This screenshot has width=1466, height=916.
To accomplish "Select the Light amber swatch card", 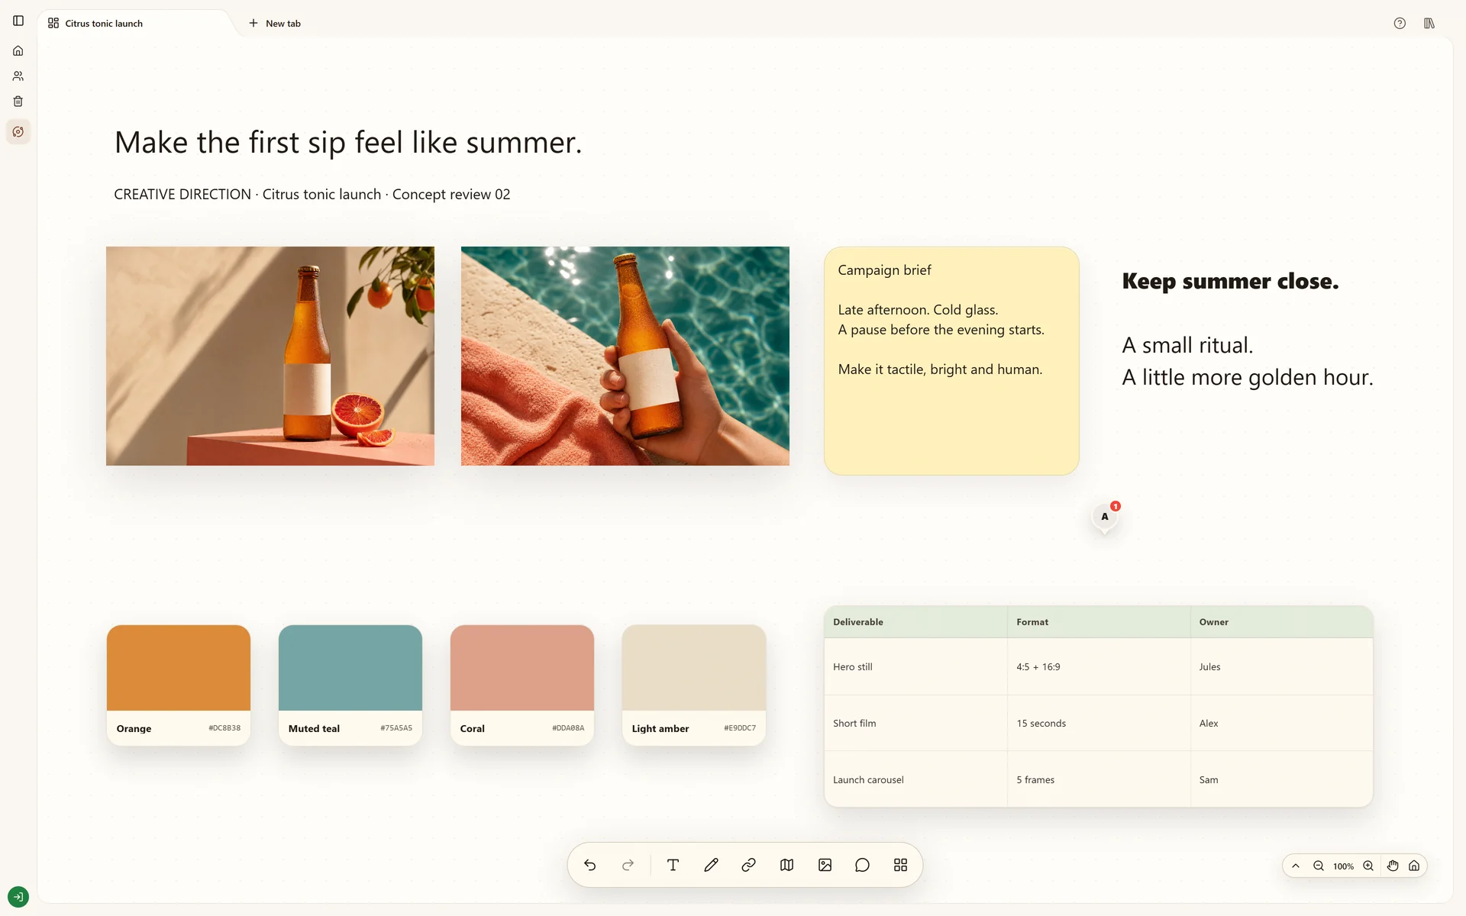I will (694, 685).
